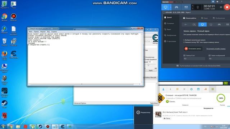230x129 pixels.
Task: Open Mozilla Firefox desktop shortcut
Action: pyautogui.click(x=4, y=55)
